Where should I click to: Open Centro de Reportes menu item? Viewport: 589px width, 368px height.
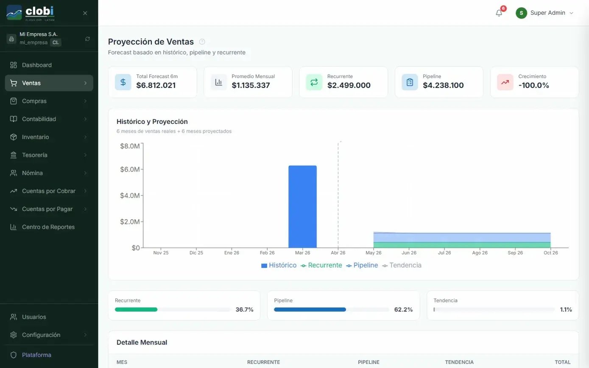point(48,227)
